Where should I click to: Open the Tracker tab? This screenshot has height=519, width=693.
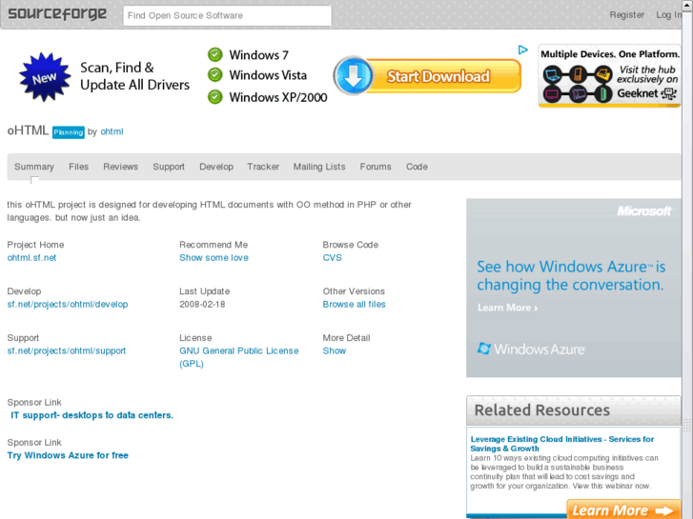[263, 167]
